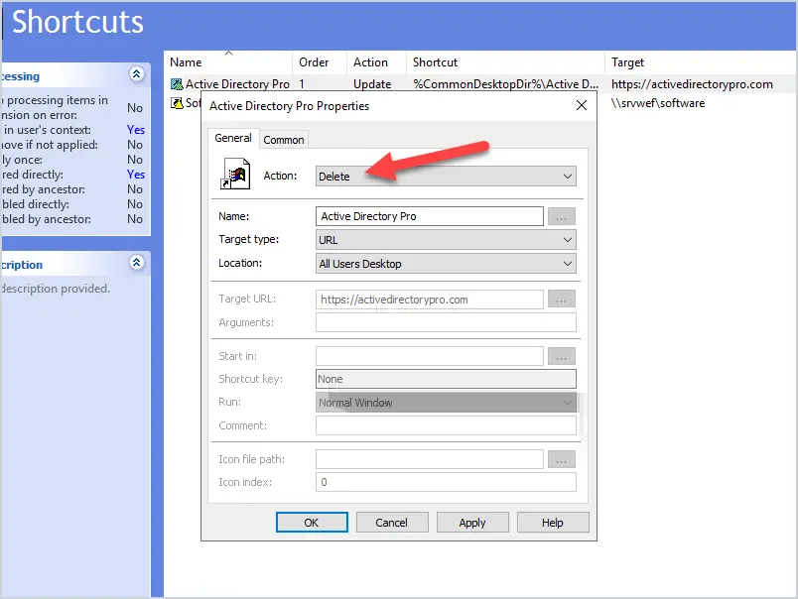Collapse the Description panel chevron
798x599 pixels.
[136, 263]
